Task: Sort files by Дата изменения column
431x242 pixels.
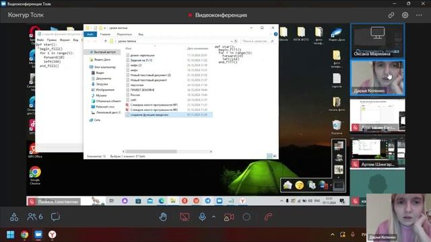Action: tap(197, 48)
